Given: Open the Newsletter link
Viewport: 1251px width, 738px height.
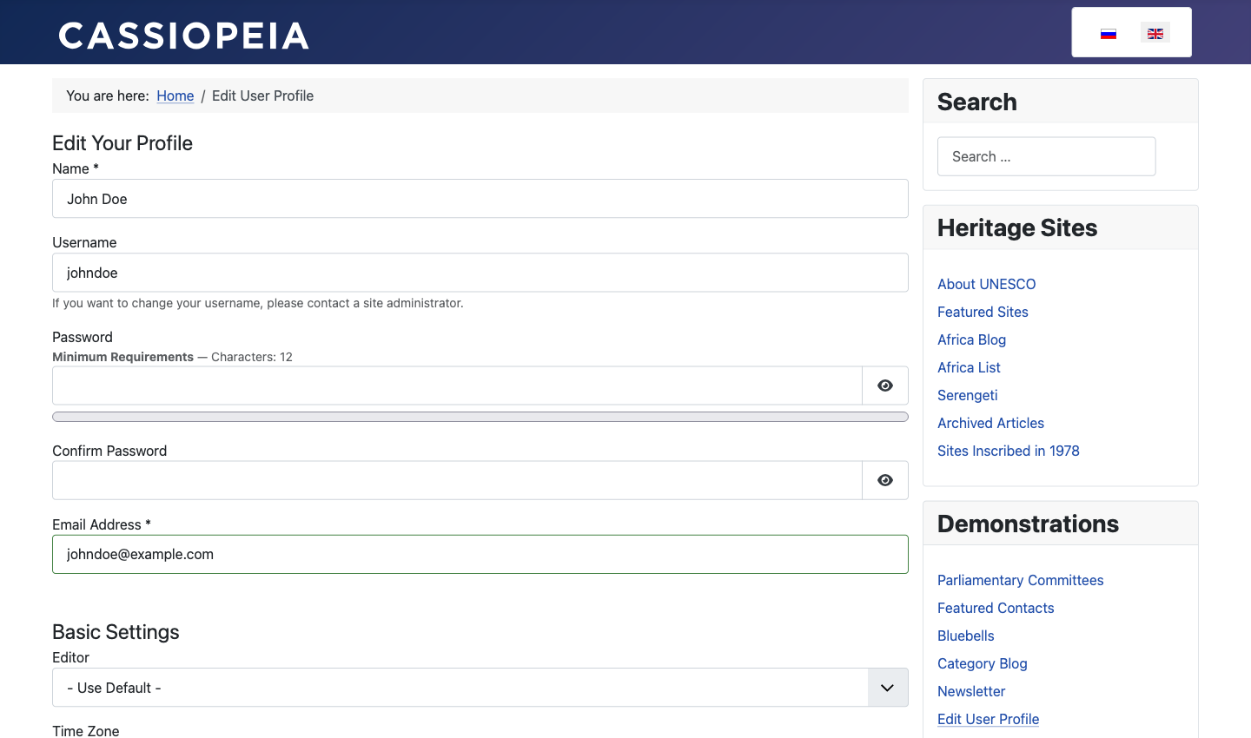Looking at the screenshot, I should (971, 691).
